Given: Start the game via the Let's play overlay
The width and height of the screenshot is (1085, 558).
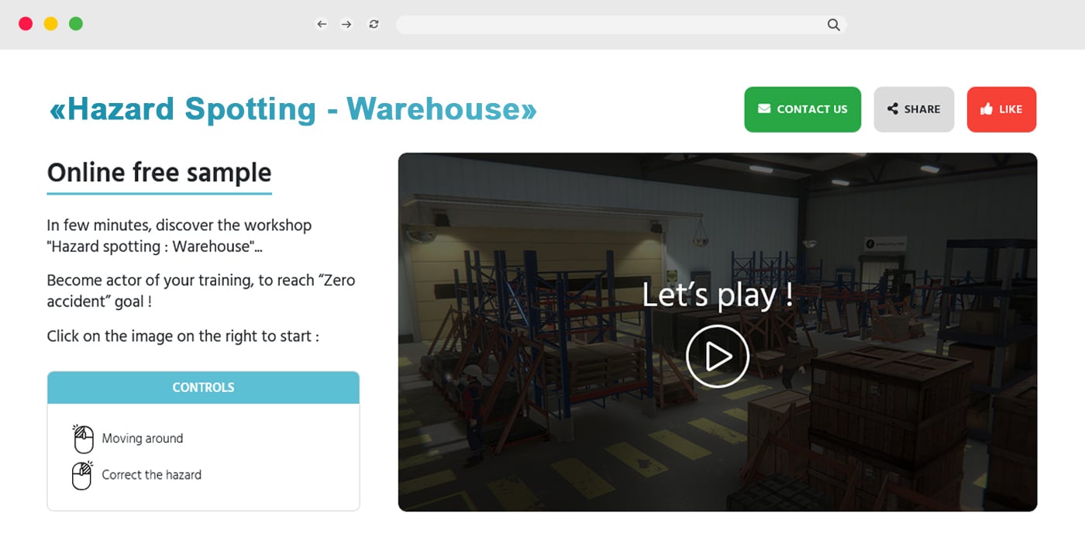Looking at the screenshot, I should (717, 356).
